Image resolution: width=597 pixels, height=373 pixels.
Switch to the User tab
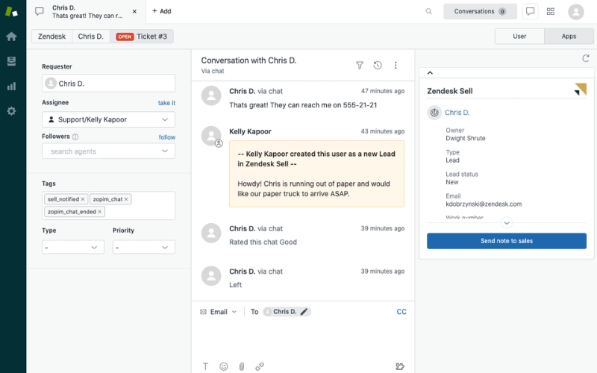(519, 36)
